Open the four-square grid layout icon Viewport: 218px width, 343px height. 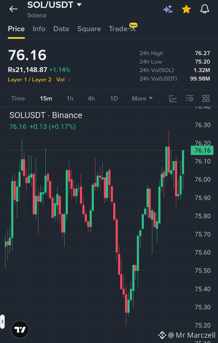click(206, 98)
